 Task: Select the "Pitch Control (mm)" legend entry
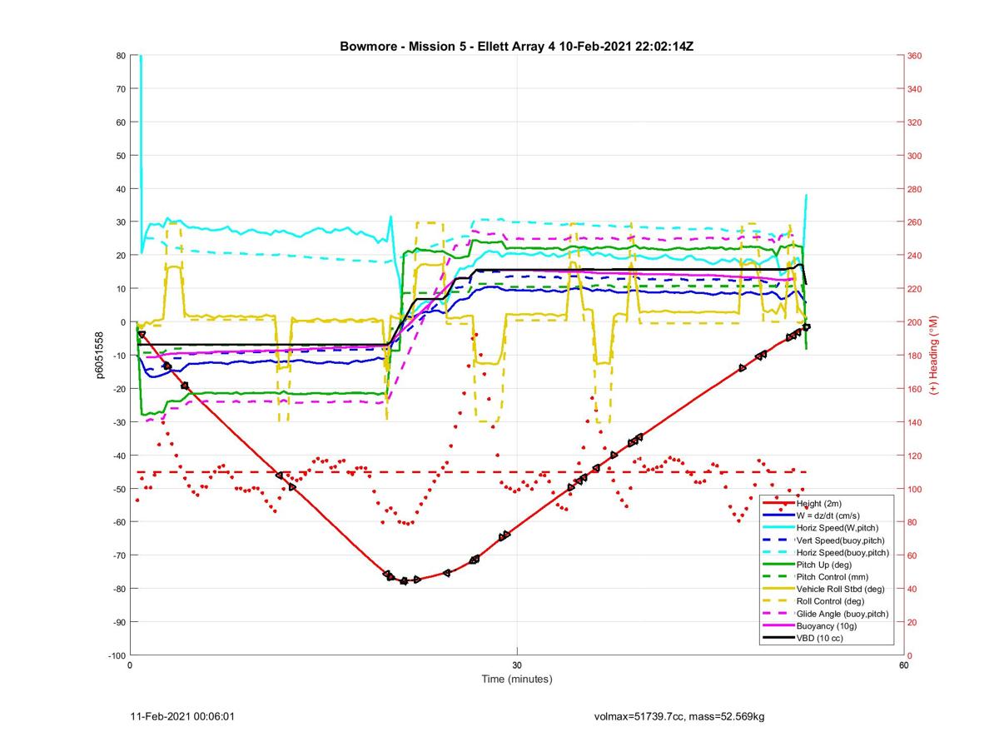(832, 576)
